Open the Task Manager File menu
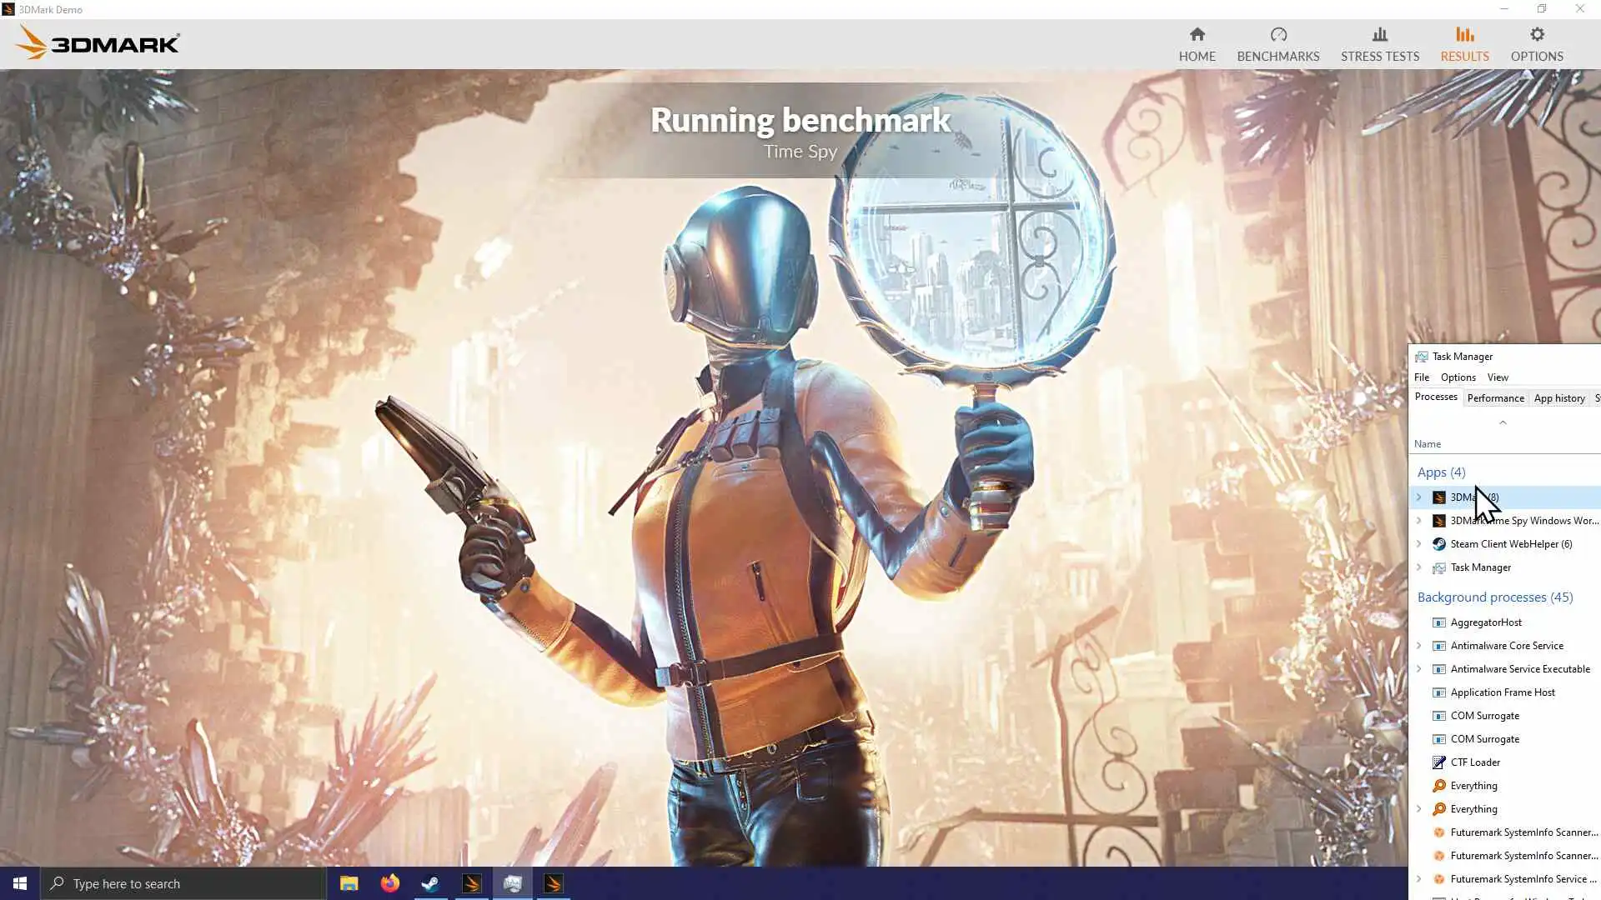This screenshot has height=900, width=1601. [x=1422, y=377]
